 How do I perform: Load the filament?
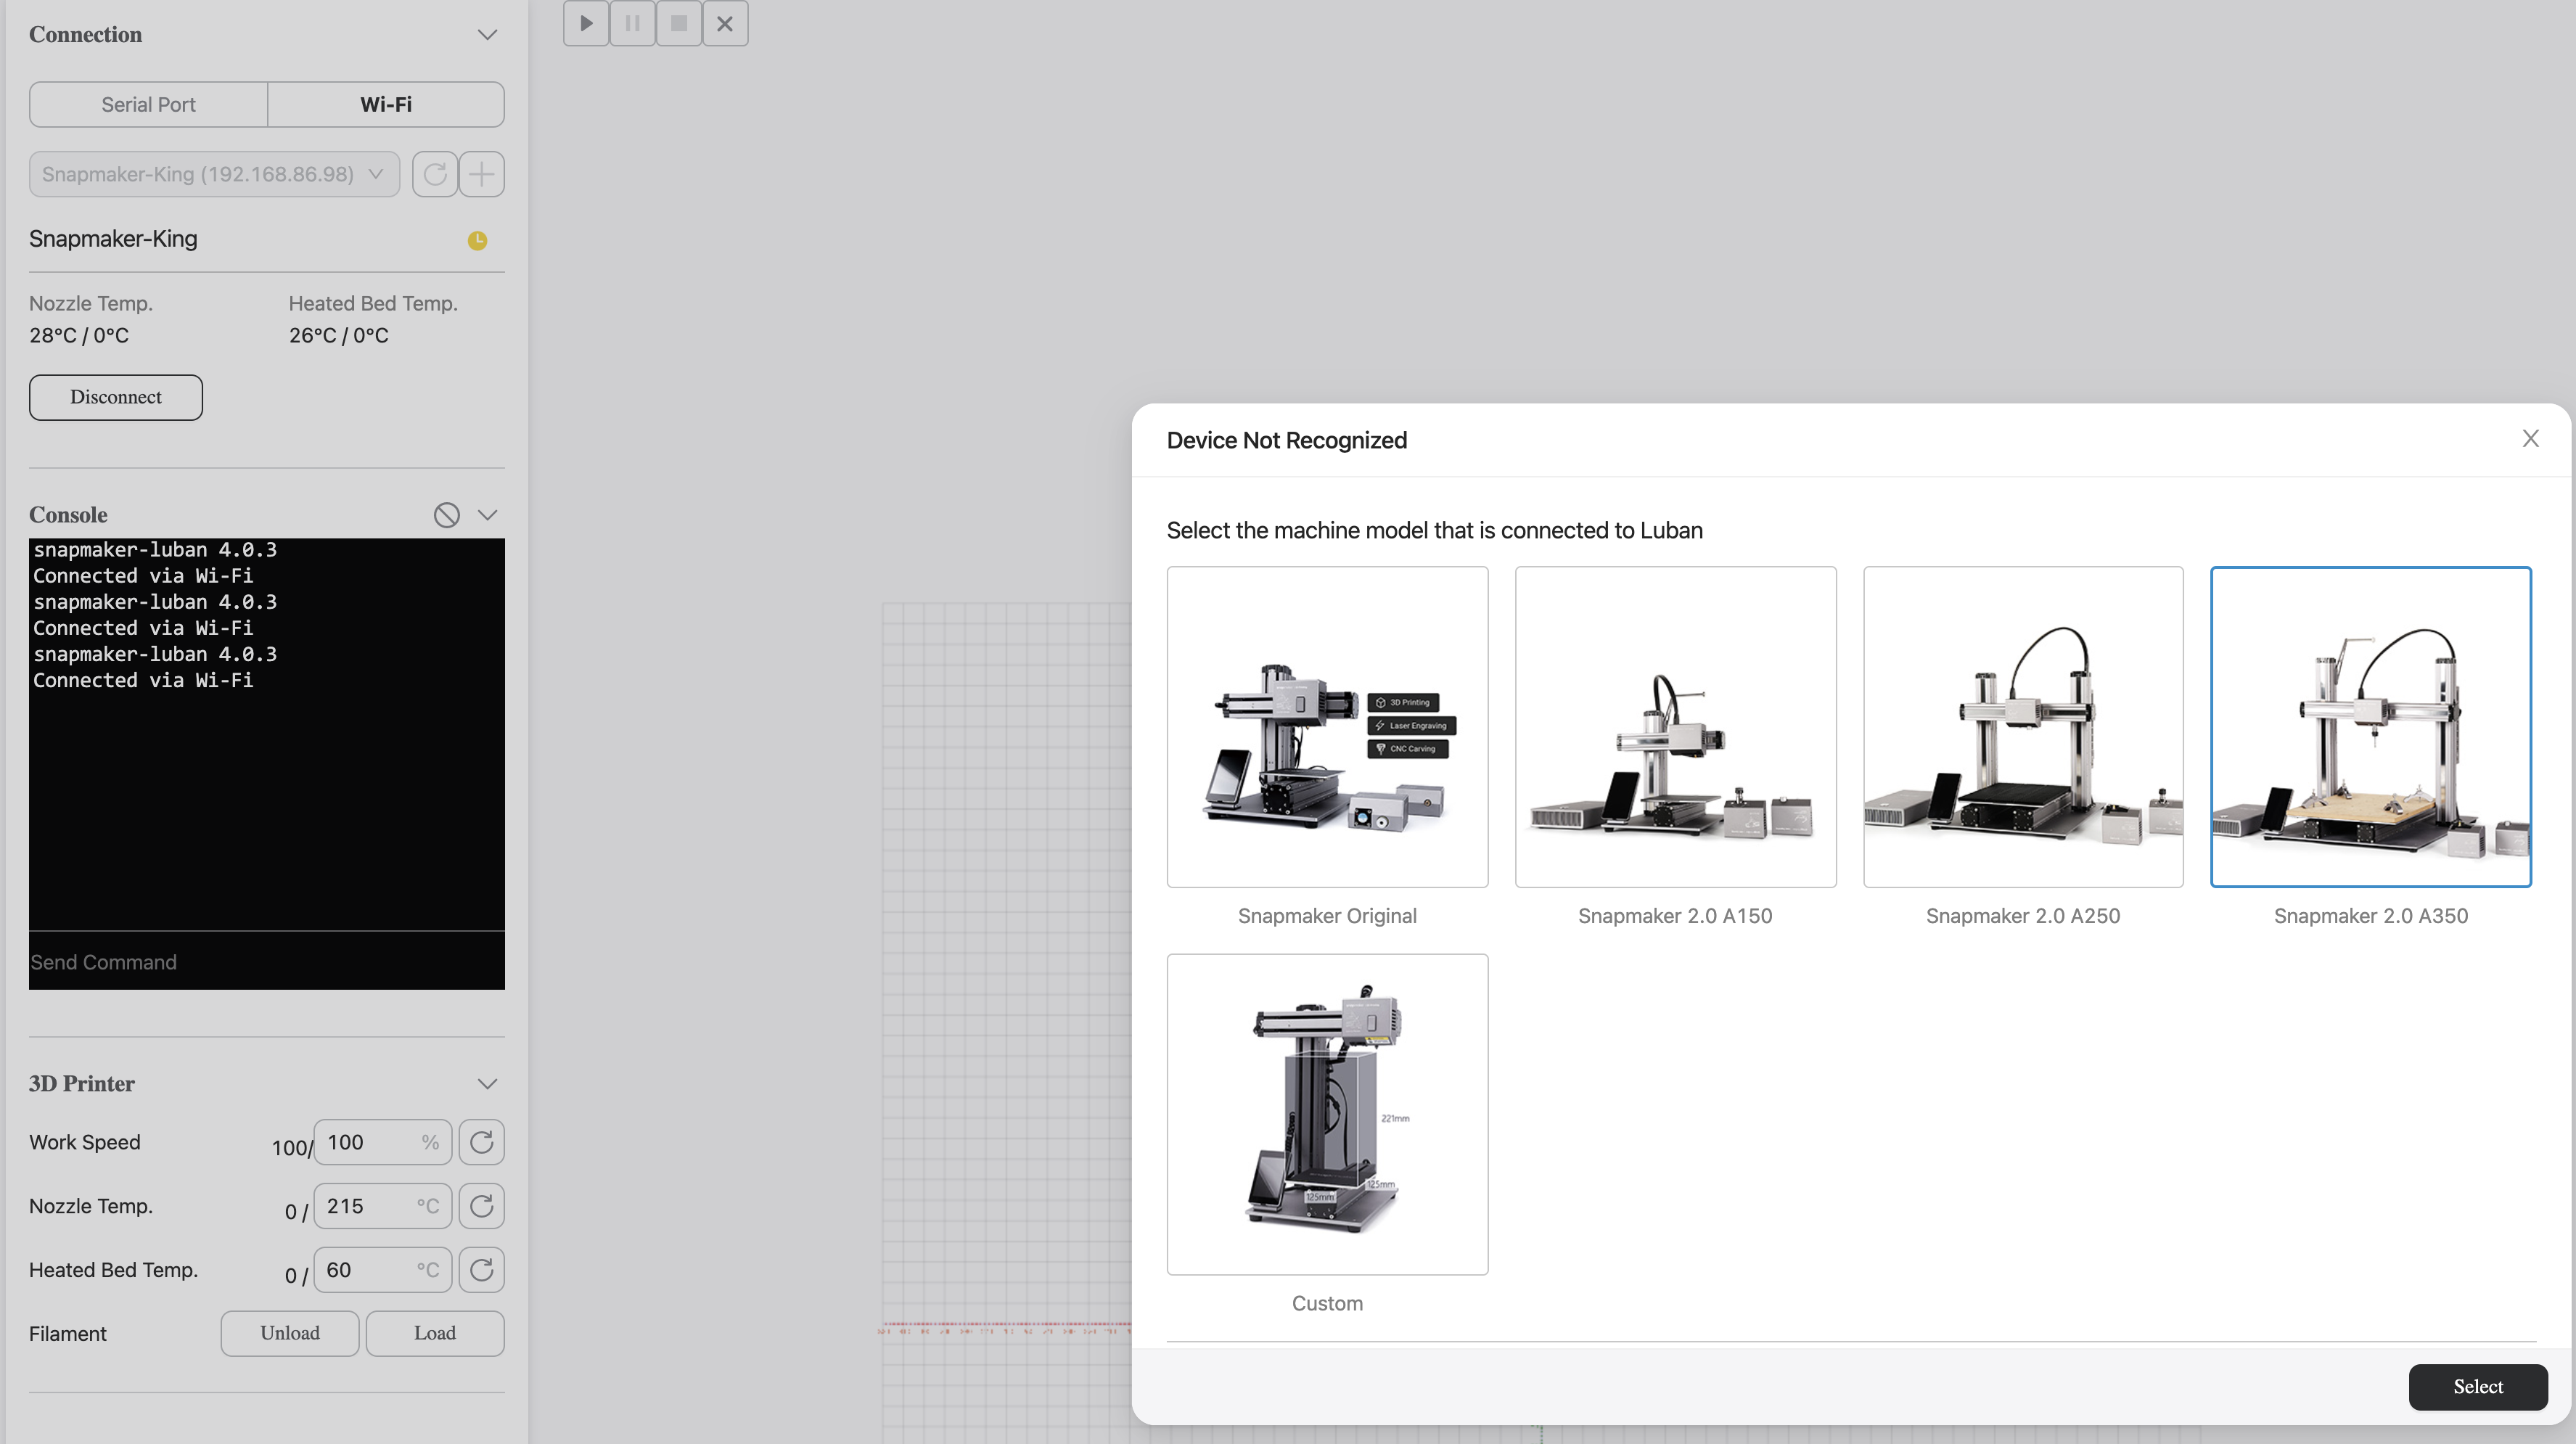pos(435,1333)
